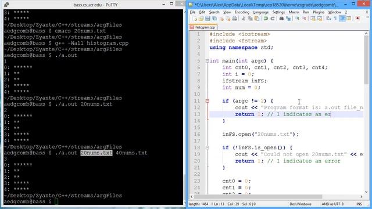Screen dimensions: 372x209
Task: Click the editor vertical scrollbar up arrow
Action: tap(366, 34)
